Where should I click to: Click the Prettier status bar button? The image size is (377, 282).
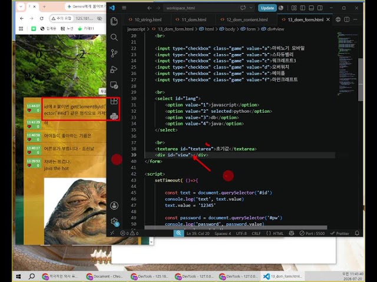339,233
